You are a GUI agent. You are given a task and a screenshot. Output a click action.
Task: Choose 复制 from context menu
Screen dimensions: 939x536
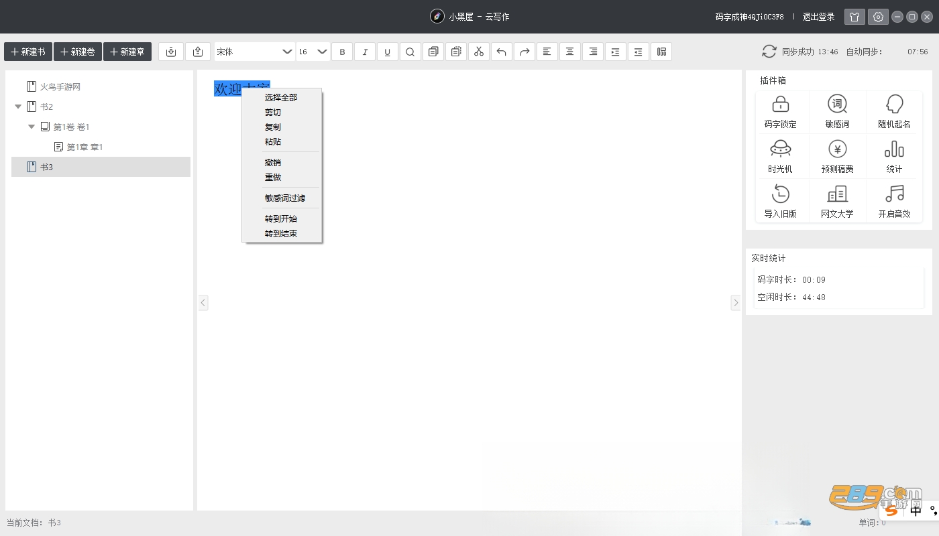[281, 127]
